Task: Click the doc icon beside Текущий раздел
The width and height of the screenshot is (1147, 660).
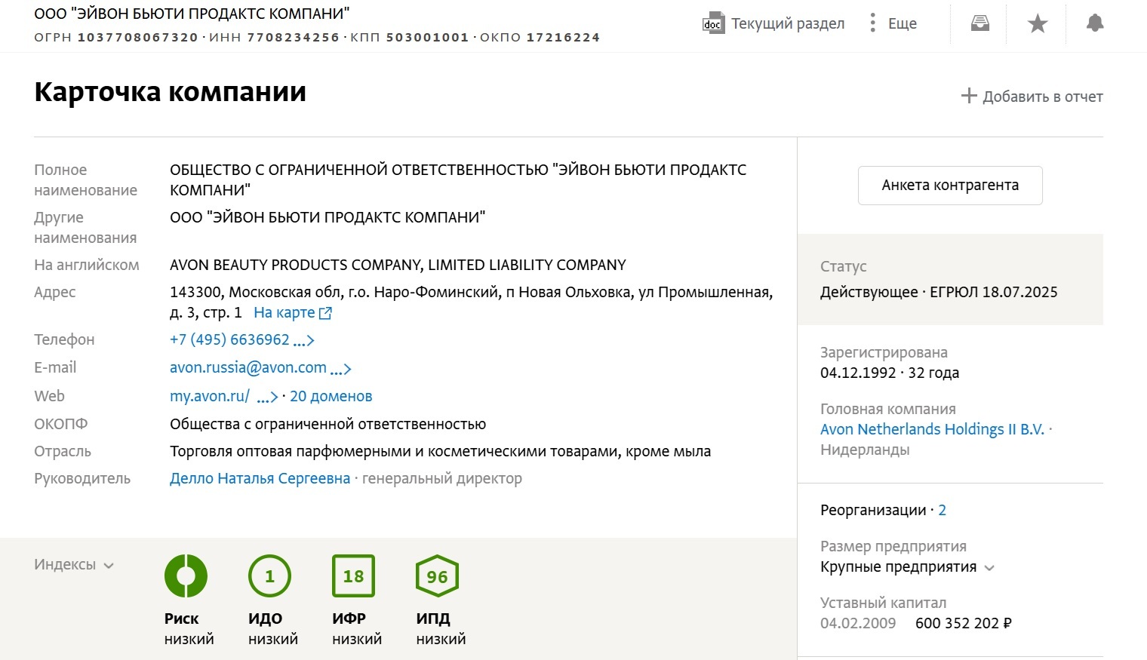Action: pos(712,23)
